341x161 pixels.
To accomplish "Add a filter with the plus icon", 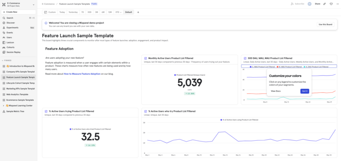I will [x=138, y=12].
